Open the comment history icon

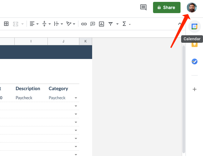click(x=143, y=7)
